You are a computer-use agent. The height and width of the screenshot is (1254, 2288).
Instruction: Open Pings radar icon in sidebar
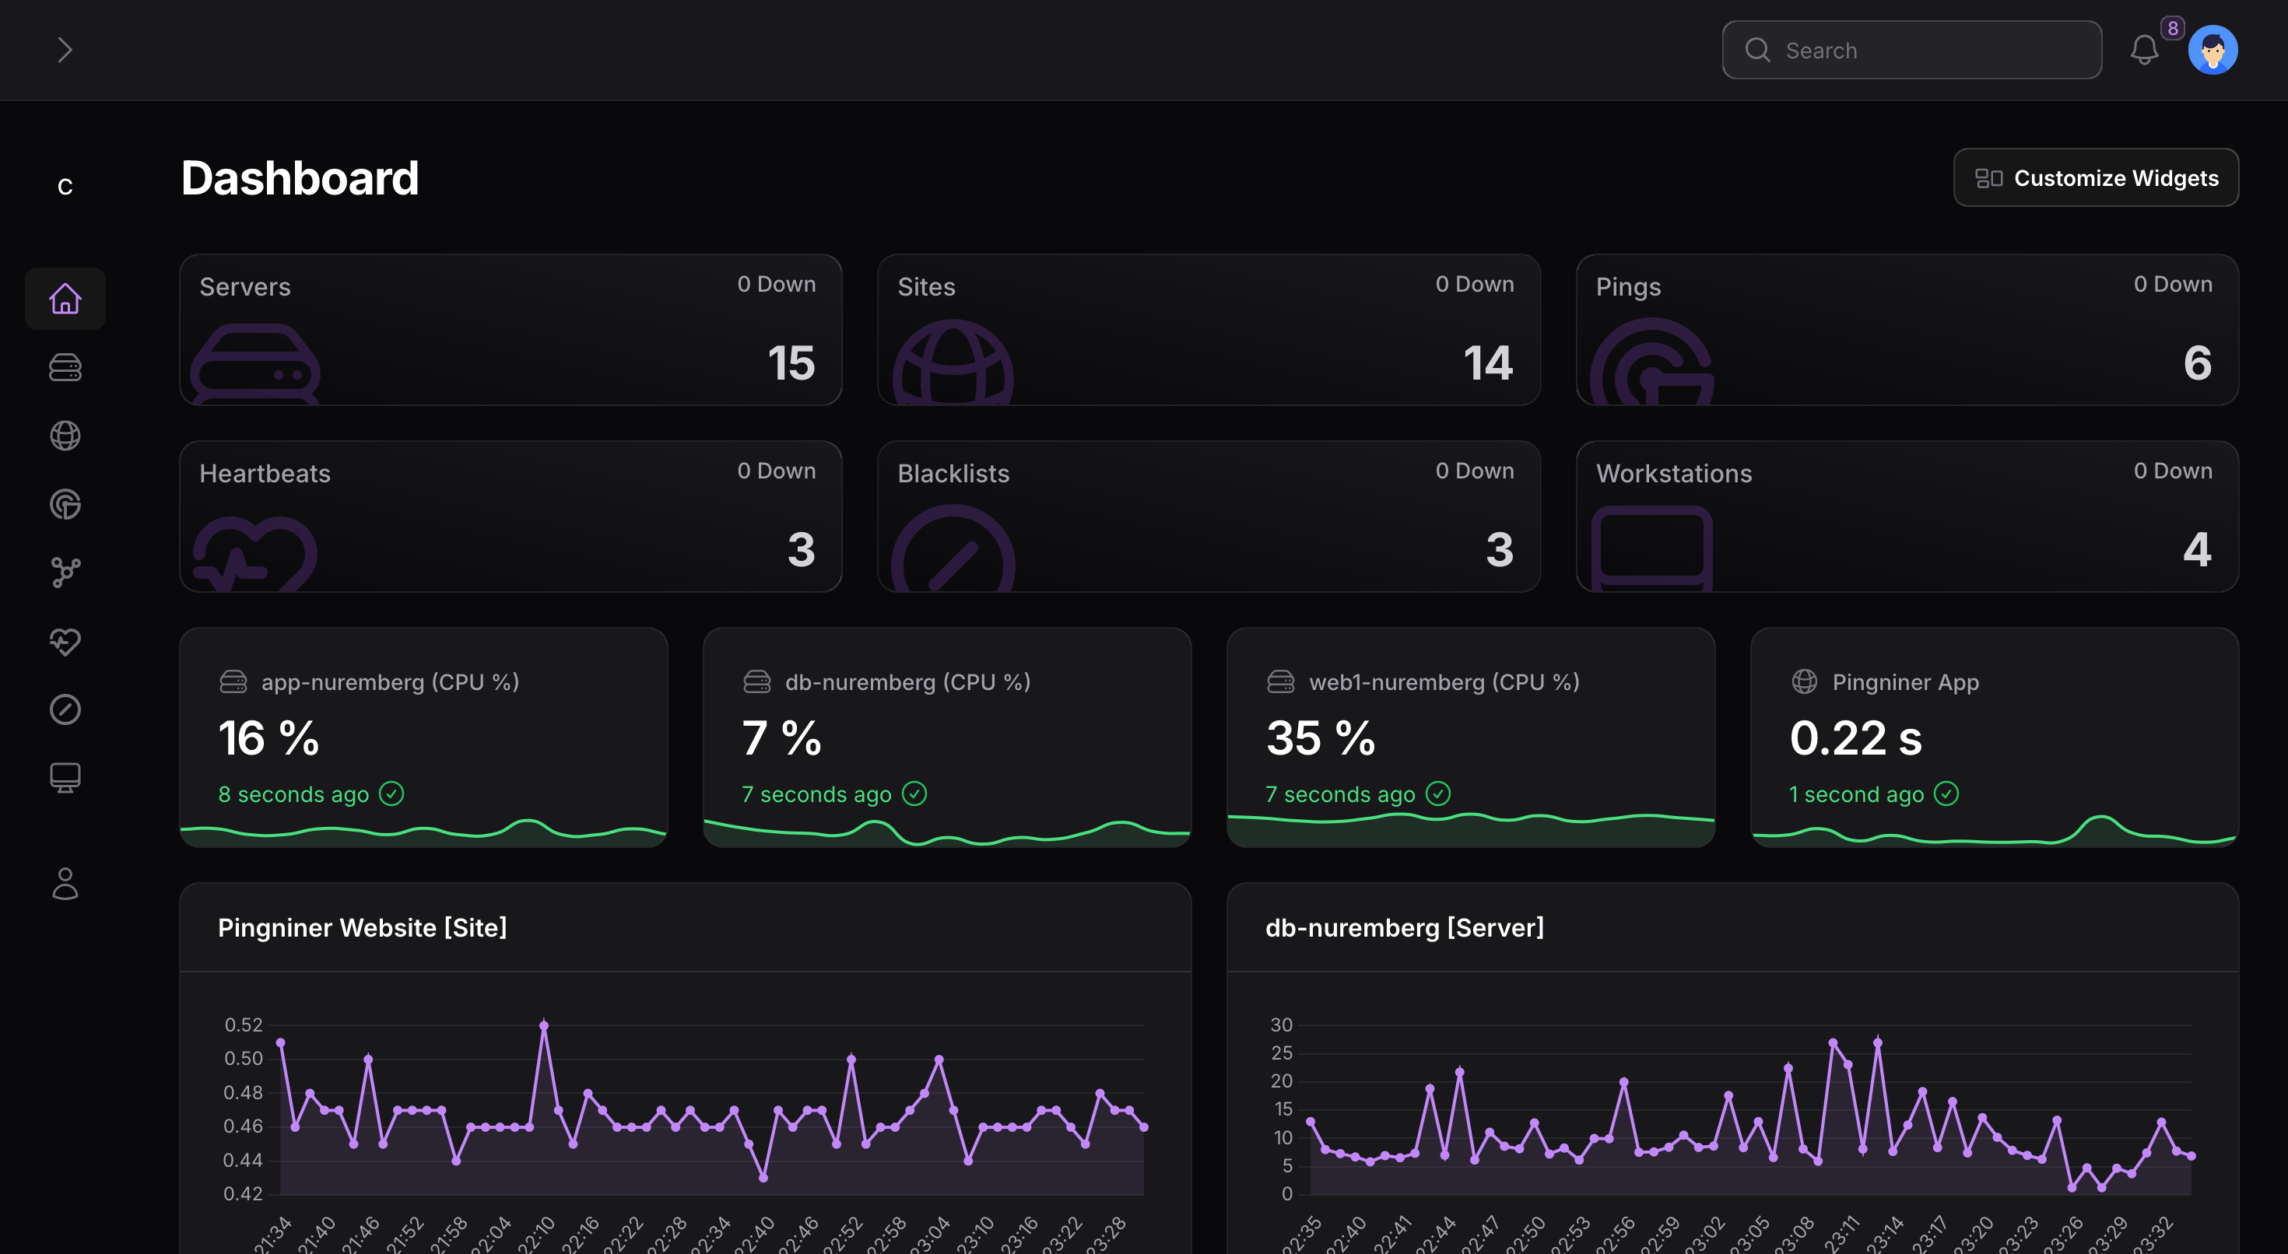[65, 503]
